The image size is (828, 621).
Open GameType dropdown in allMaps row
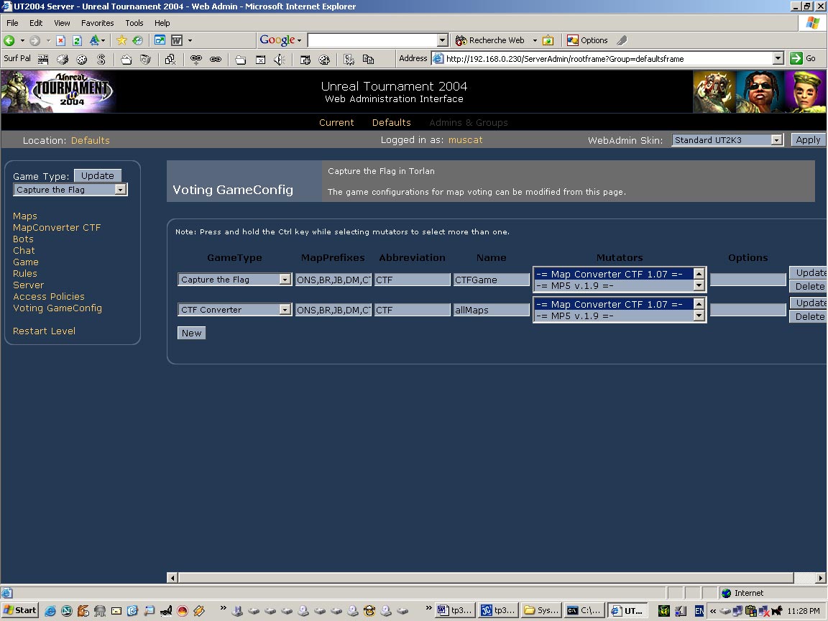(x=234, y=310)
